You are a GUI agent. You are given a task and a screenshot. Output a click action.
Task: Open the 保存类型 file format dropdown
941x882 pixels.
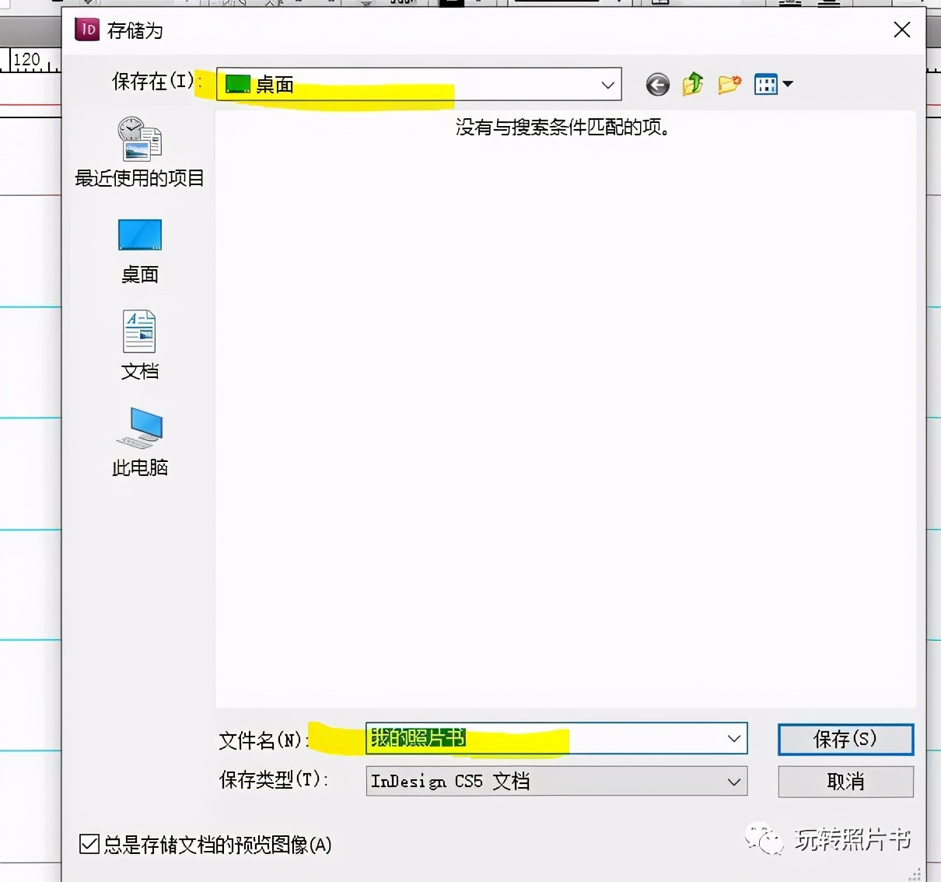click(x=732, y=782)
